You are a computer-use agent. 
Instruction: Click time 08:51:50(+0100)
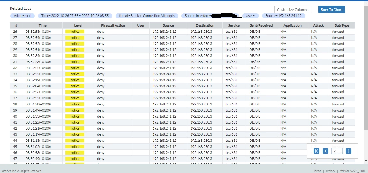tap(38, 104)
